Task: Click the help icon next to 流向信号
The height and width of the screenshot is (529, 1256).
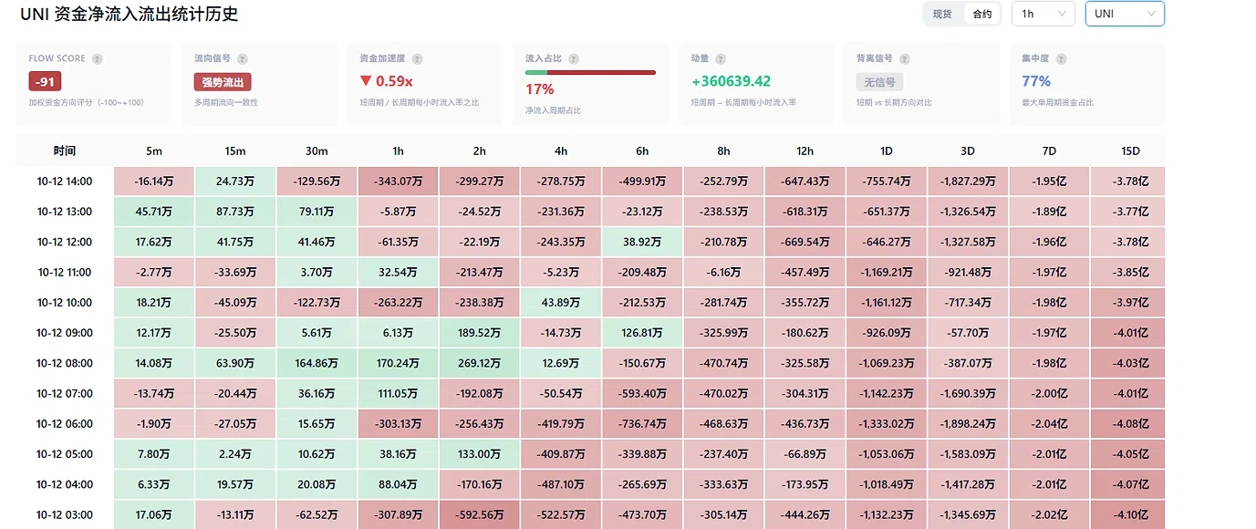Action: point(243,59)
